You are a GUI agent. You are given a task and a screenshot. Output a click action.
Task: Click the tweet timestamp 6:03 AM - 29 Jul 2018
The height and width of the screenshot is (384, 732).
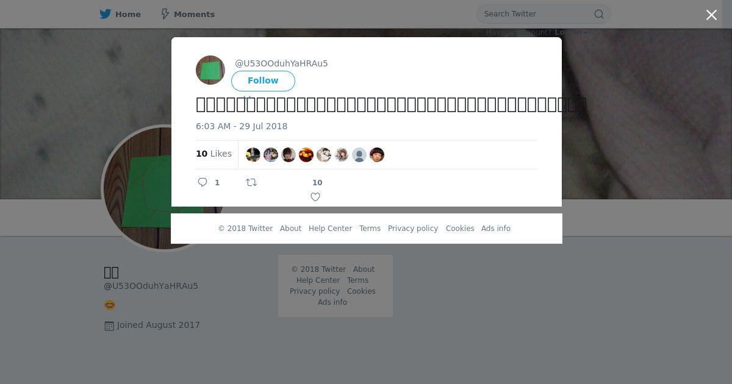coord(242,126)
